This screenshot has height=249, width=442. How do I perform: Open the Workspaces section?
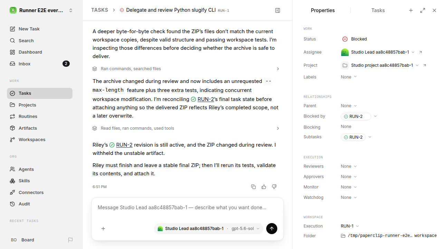pos(40,139)
